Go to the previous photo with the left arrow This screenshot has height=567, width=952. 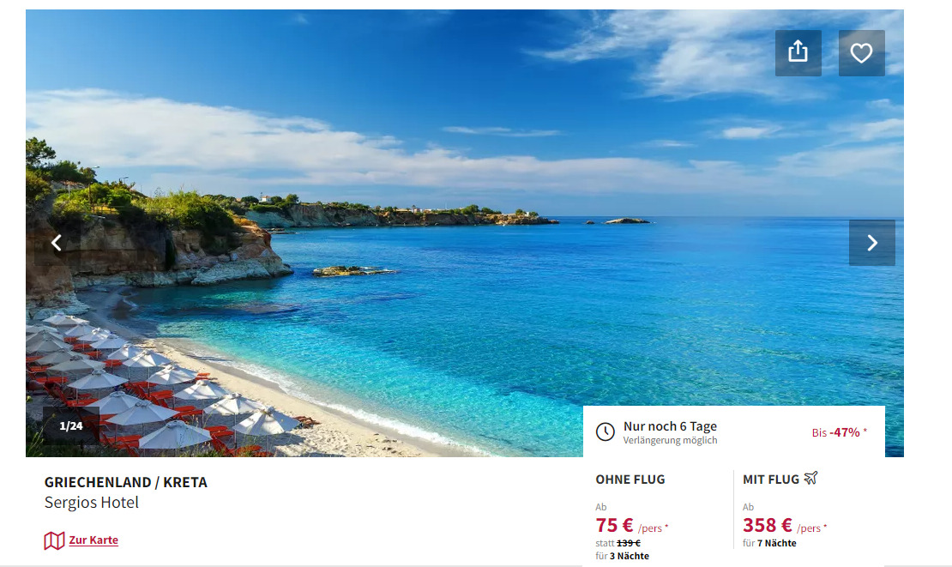click(57, 243)
